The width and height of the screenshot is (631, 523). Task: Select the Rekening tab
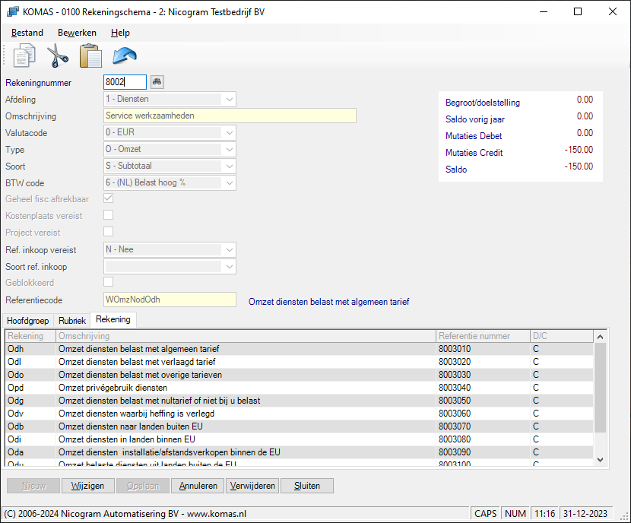point(113,319)
